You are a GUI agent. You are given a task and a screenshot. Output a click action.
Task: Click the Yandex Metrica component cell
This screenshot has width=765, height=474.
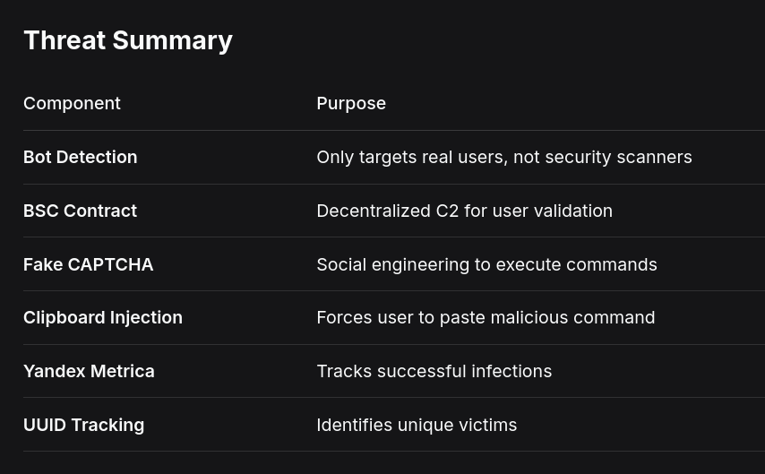point(89,372)
